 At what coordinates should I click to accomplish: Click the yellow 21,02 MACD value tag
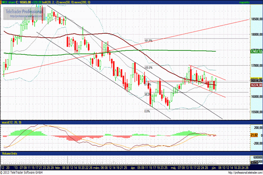click(254, 136)
